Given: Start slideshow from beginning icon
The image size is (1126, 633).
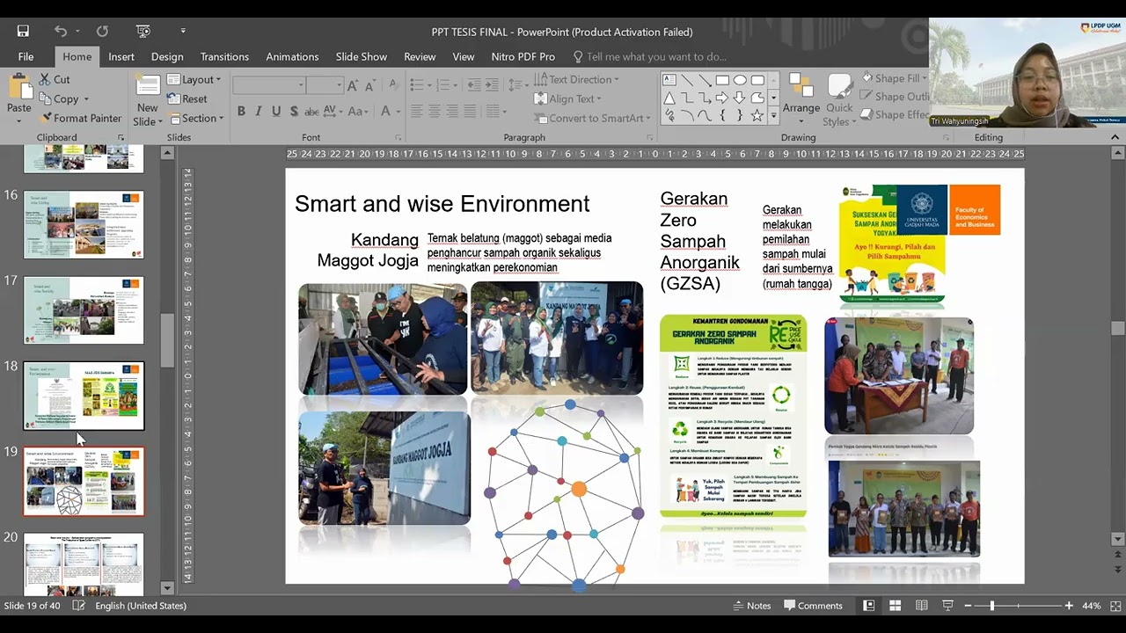Looking at the screenshot, I should coord(143,31).
